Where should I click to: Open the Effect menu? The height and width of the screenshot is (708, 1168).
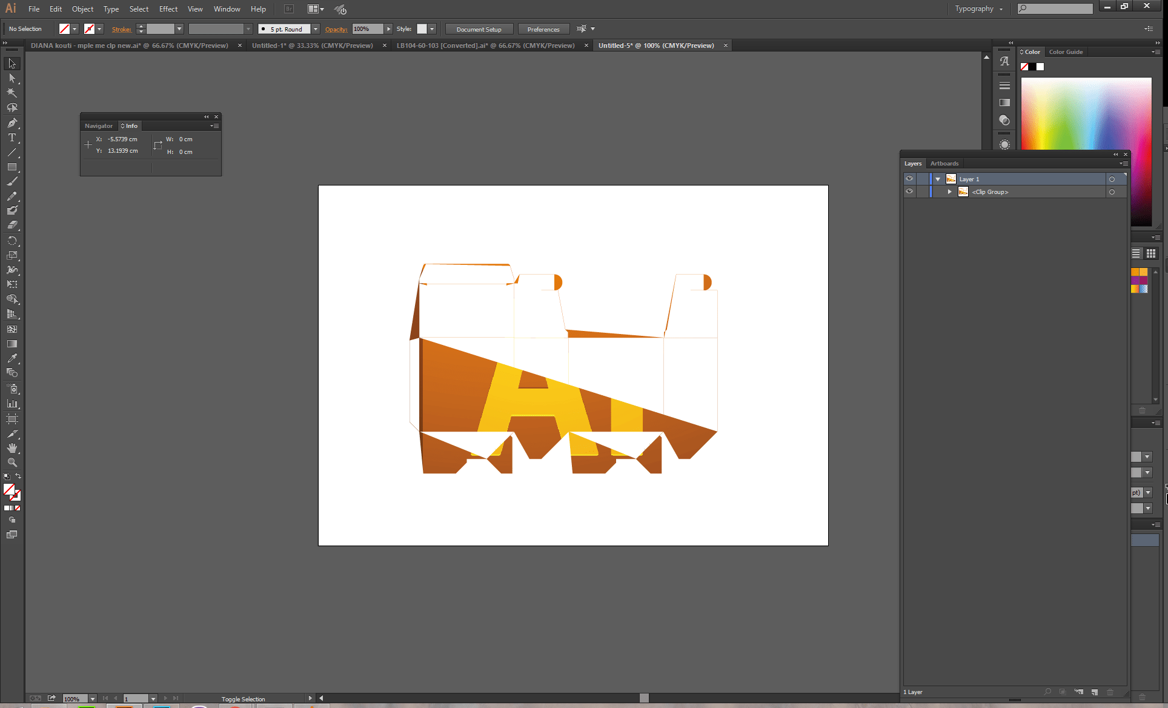click(x=168, y=9)
